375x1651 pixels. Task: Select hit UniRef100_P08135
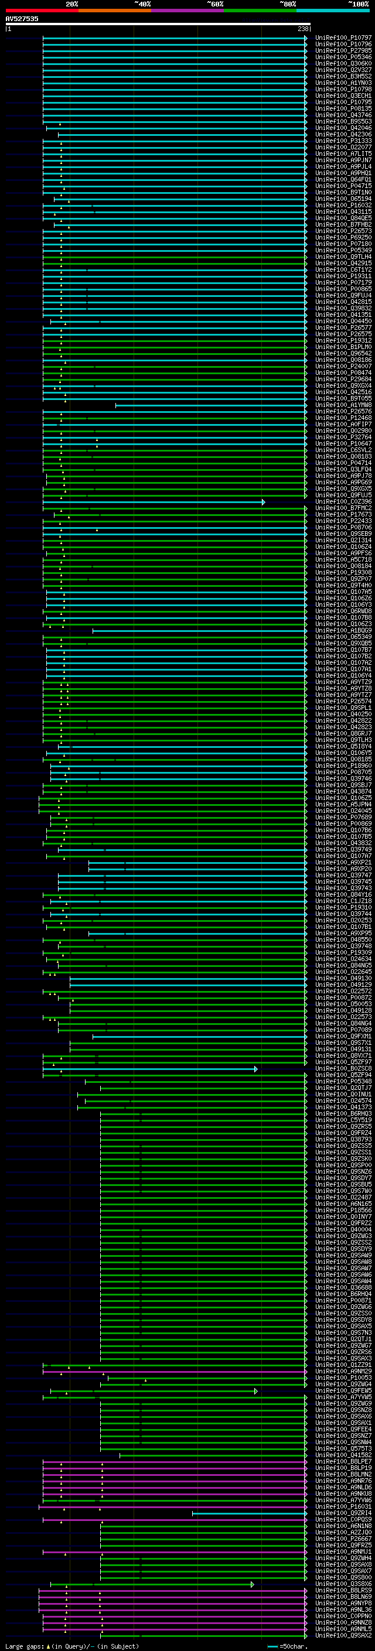(x=343, y=109)
